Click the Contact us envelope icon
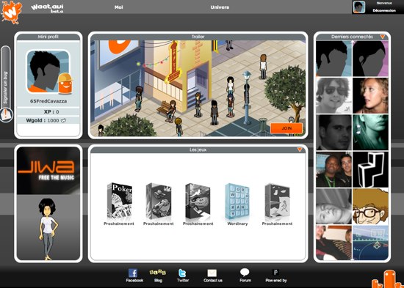This screenshot has width=404, height=288. pyautogui.click(x=212, y=273)
